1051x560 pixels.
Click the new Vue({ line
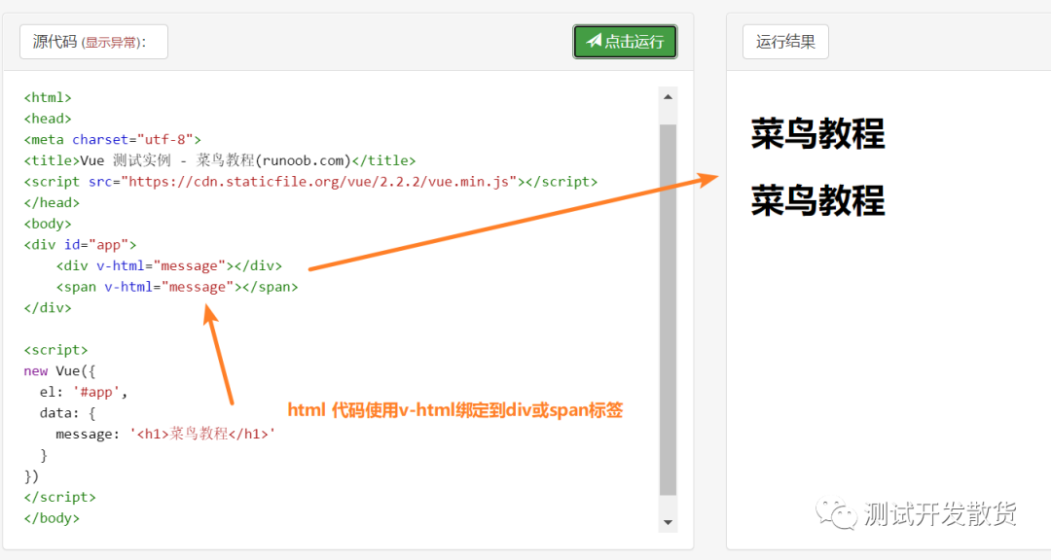[59, 371]
